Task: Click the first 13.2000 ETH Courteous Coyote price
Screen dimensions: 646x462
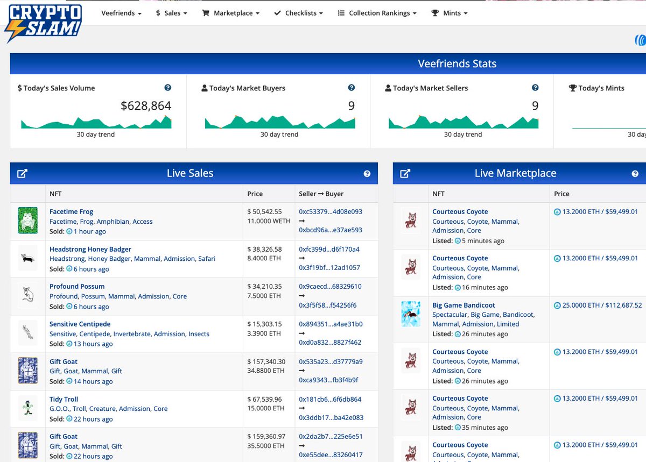Action: (x=596, y=212)
